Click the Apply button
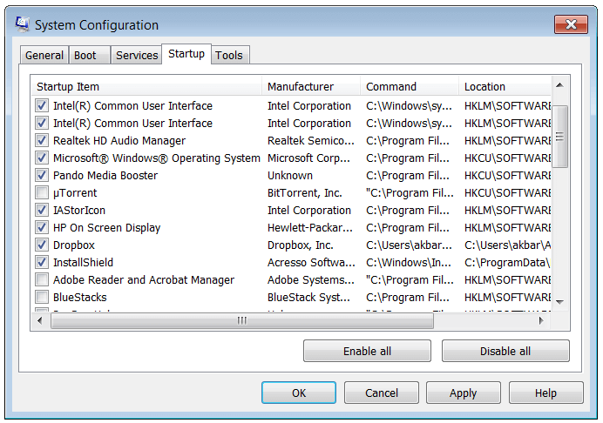This screenshot has width=603, height=423. (x=464, y=393)
